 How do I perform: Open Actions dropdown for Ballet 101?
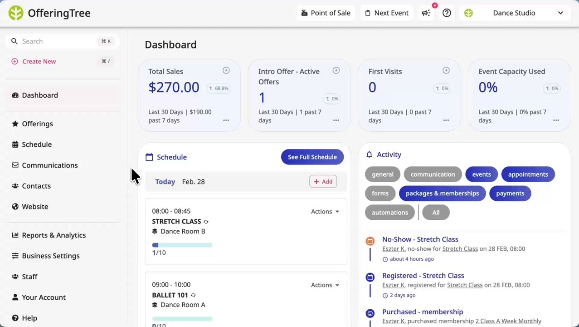325,285
